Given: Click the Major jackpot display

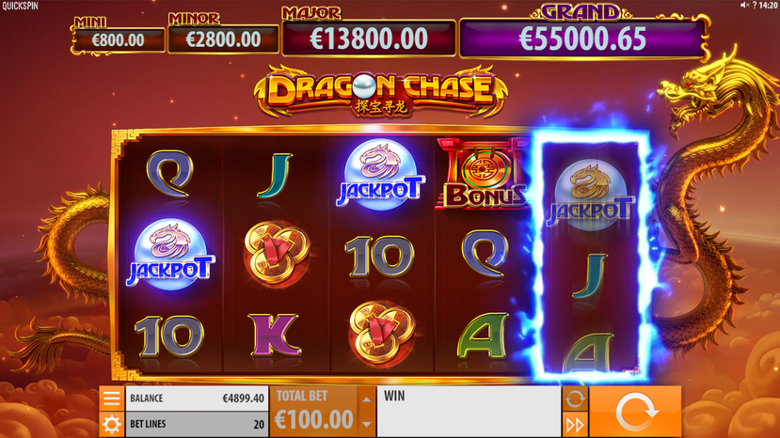Looking at the screenshot, I should [x=369, y=39].
